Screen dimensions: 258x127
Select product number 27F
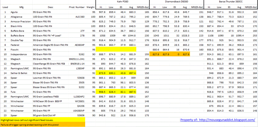83,31
